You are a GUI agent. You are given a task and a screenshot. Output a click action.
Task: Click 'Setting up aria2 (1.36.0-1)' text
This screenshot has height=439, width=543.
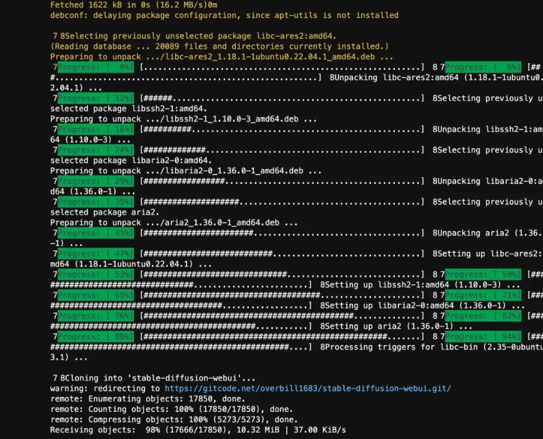point(389,326)
